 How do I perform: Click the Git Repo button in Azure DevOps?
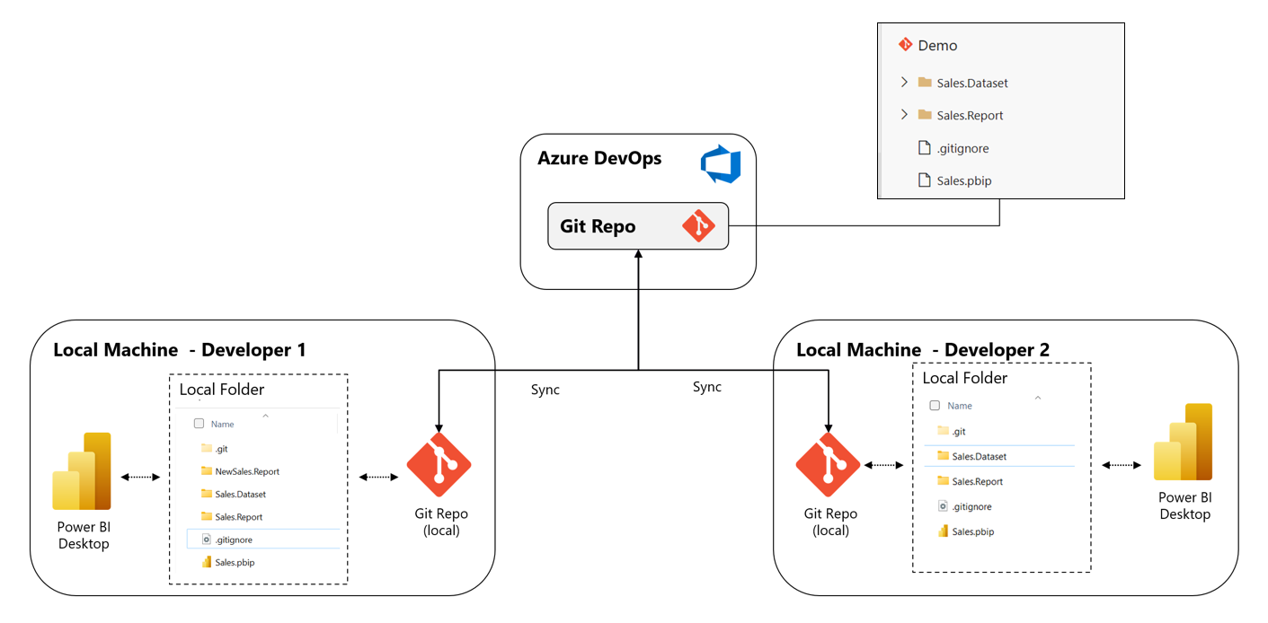(x=638, y=225)
